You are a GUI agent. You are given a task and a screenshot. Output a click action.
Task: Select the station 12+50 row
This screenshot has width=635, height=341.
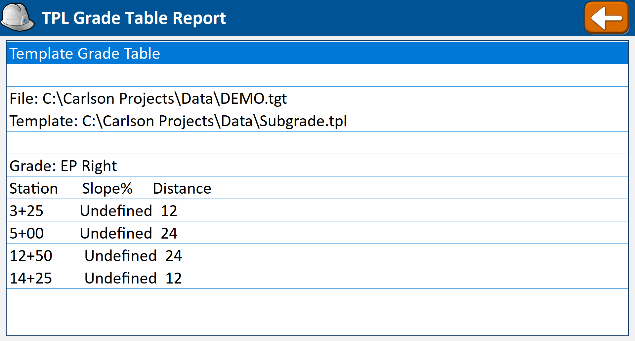(317, 255)
